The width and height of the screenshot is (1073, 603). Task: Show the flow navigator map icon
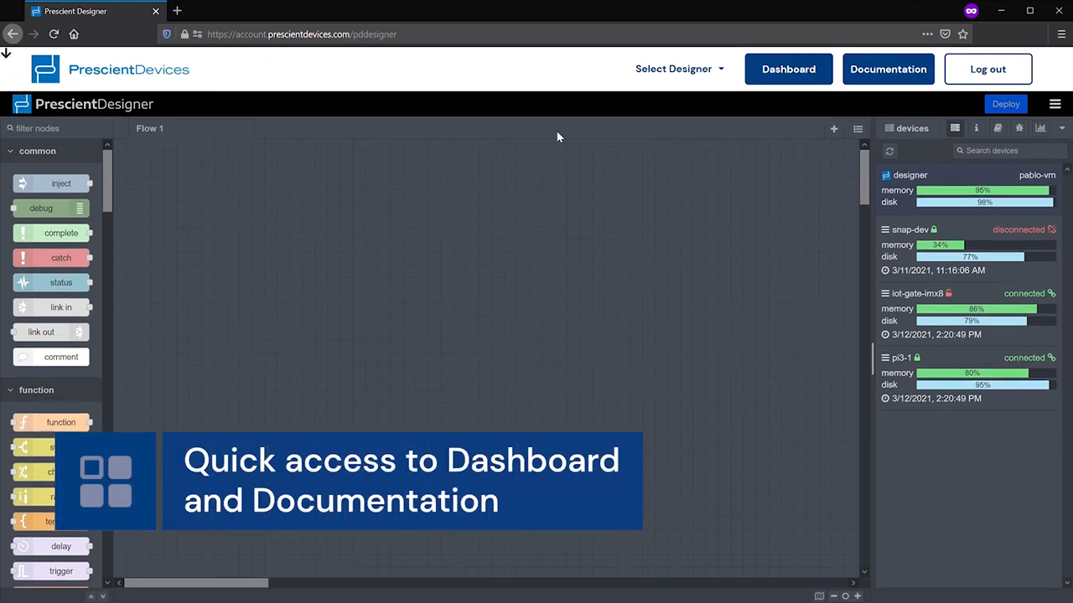[x=819, y=595]
